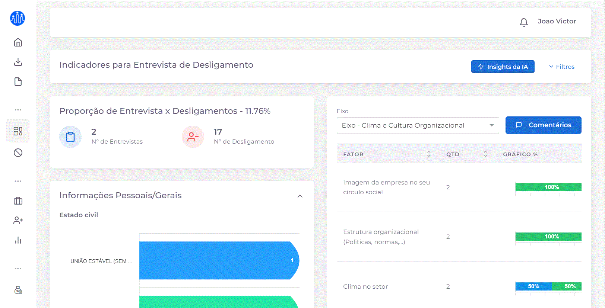Click the Nº de Desligamento label
This screenshot has width=605, height=308.
(244, 141)
